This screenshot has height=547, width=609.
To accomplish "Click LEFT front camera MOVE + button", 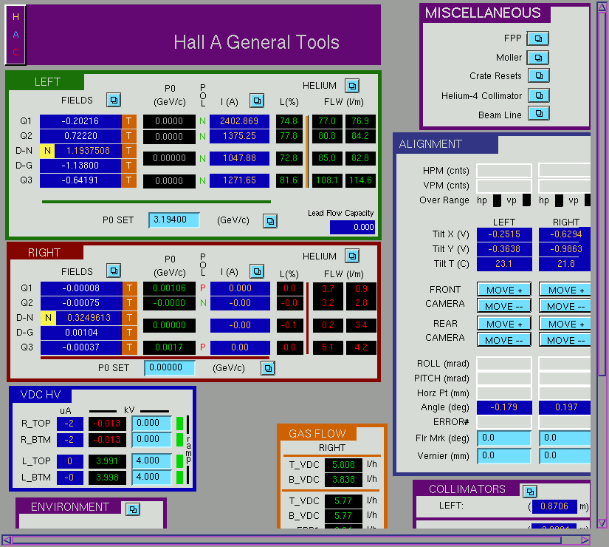I will pyautogui.click(x=504, y=290).
